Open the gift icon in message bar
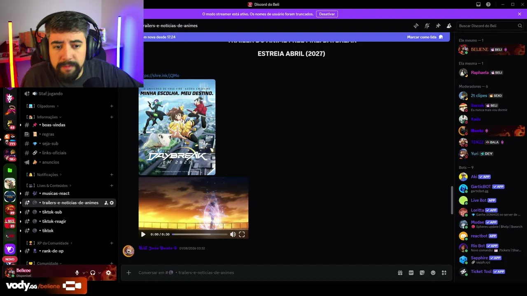This screenshot has height=296, width=527. pos(400,273)
